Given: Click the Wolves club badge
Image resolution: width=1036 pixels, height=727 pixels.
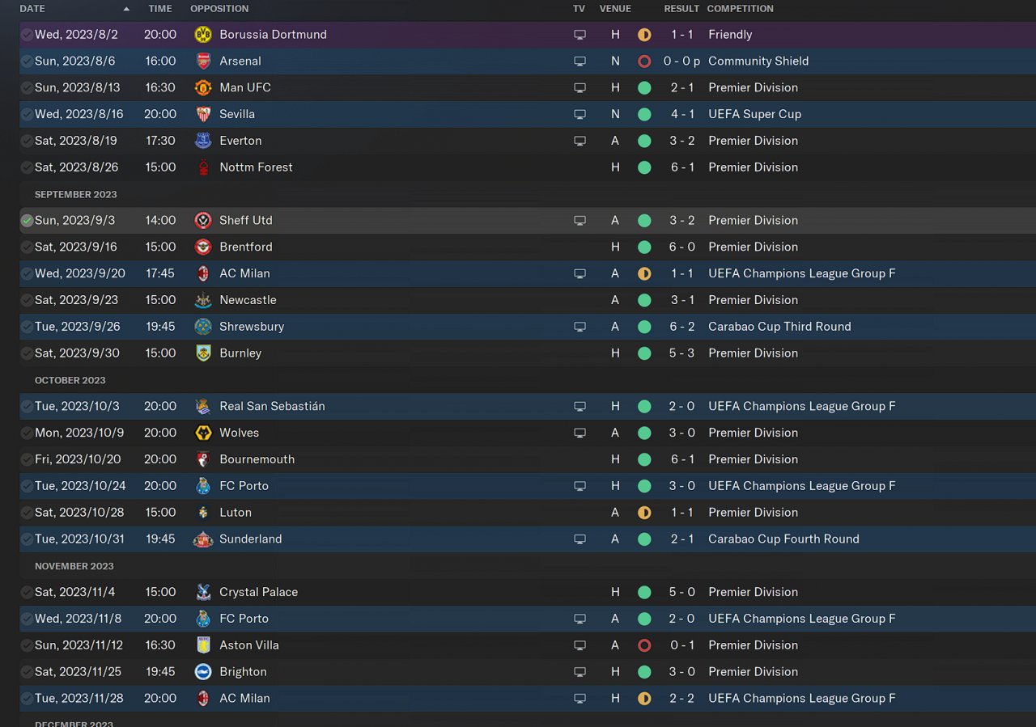Looking at the screenshot, I should (x=203, y=433).
